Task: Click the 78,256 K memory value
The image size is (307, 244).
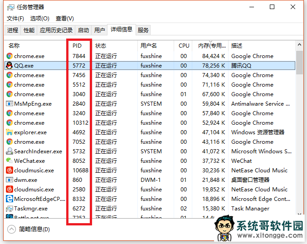Action: coord(214,65)
